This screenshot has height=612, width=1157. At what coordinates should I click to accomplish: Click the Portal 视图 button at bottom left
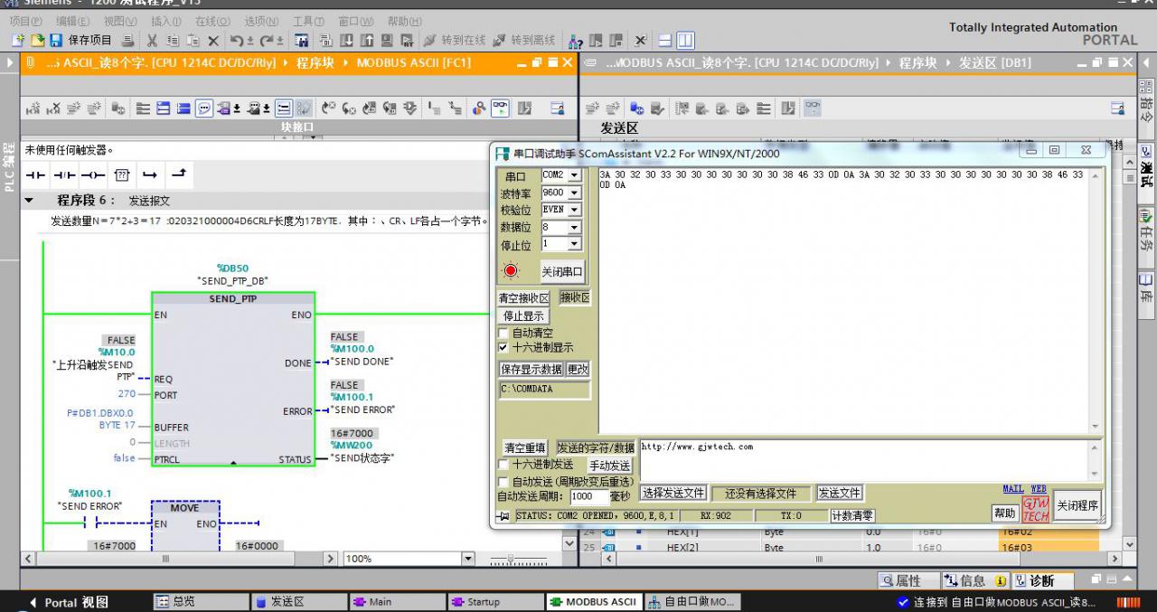[71, 602]
